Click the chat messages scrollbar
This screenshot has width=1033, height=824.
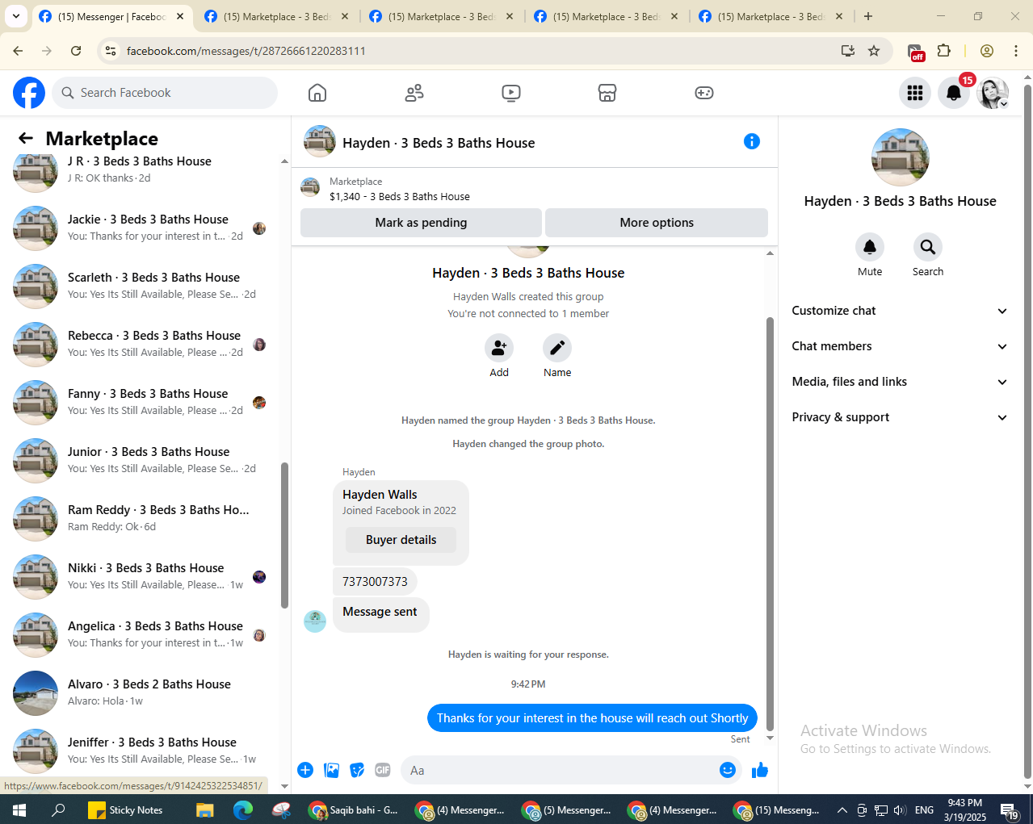coord(770,523)
